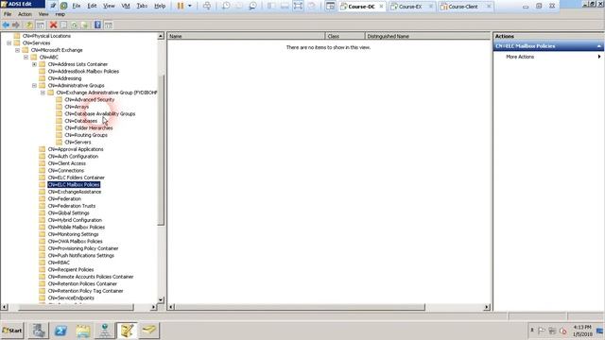Image resolution: width=605 pixels, height=340 pixels.
Task: Open the VMware VM menu
Action: point(126,6)
